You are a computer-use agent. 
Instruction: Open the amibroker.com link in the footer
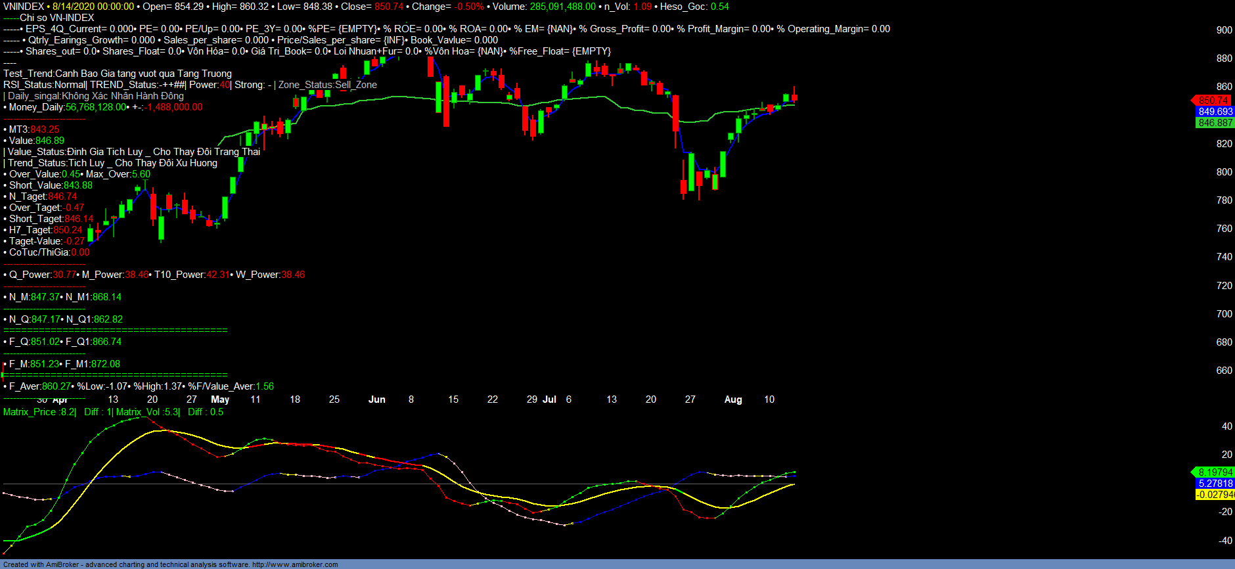(295, 564)
